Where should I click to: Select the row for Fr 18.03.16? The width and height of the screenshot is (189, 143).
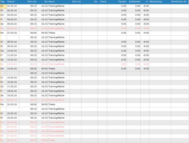click(94, 91)
